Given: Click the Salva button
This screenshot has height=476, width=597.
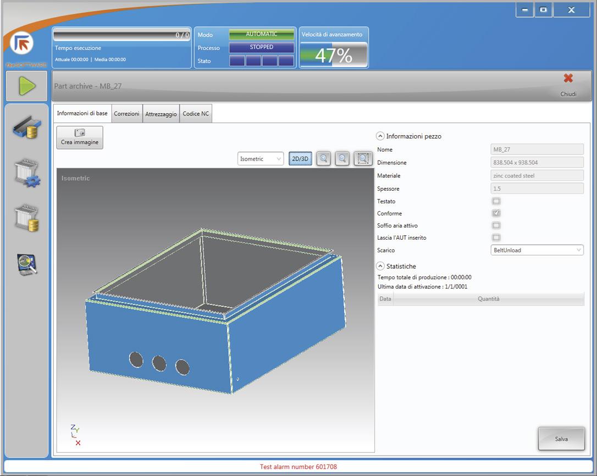Looking at the screenshot, I should [x=561, y=439].
